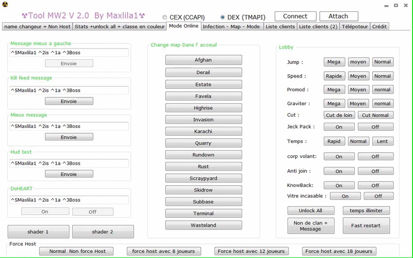Open the Crédit tab

[379, 27]
